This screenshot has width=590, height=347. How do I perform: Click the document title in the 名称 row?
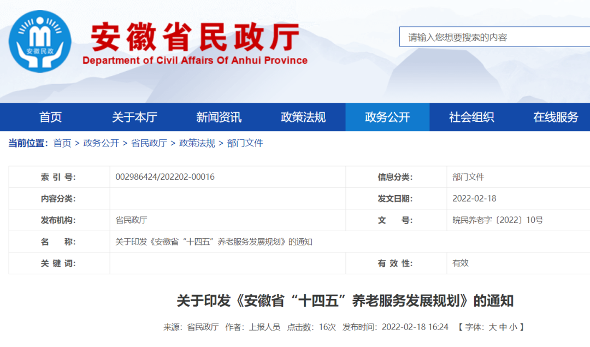click(x=214, y=242)
